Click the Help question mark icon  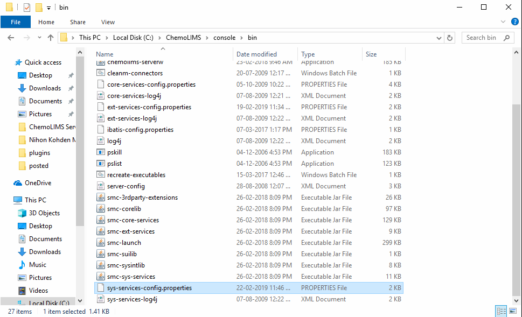point(514,22)
